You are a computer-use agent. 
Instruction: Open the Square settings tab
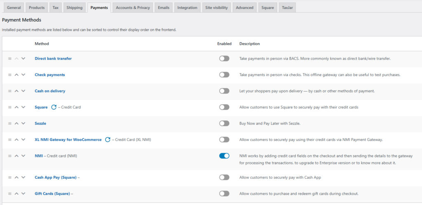(x=267, y=7)
